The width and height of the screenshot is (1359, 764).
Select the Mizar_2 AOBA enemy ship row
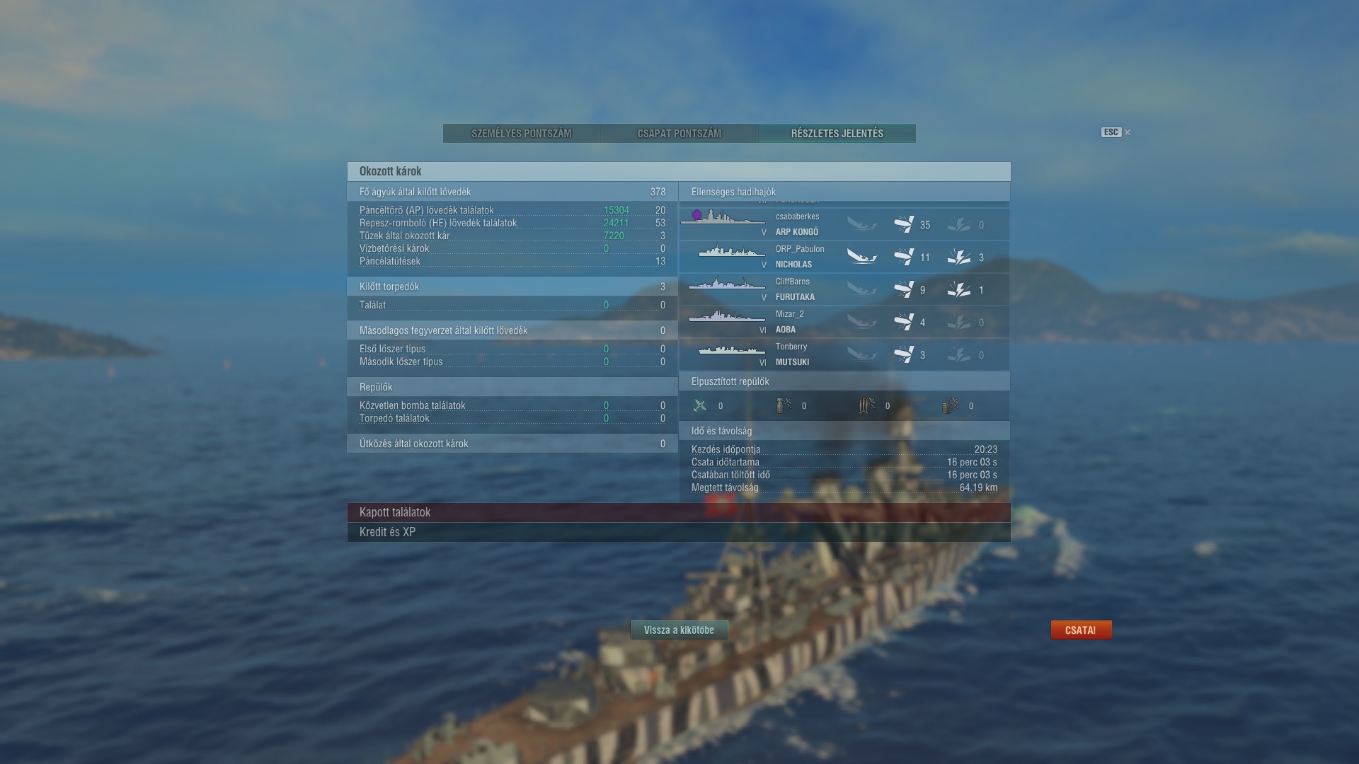coord(844,322)
